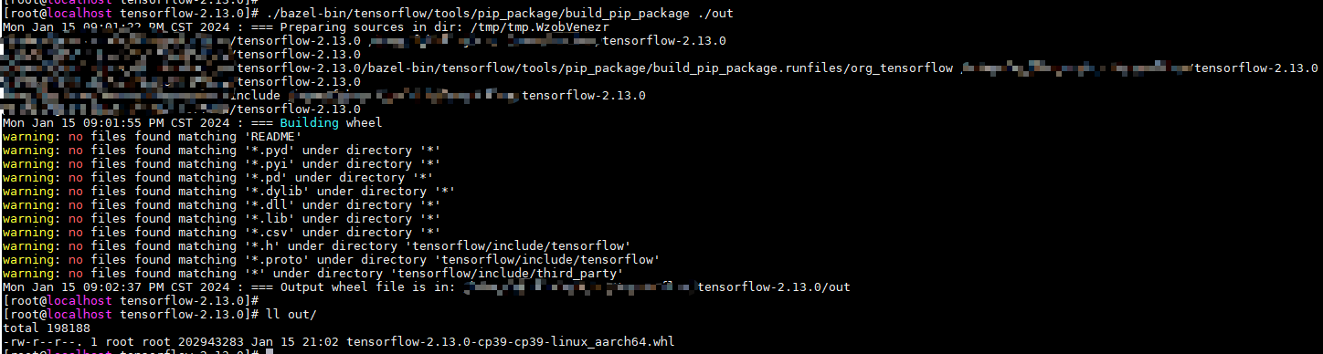The width and height of the screenshot is (1323, 354).
Task: Click the '*.csv' warning line
Action: coord(221,233)
